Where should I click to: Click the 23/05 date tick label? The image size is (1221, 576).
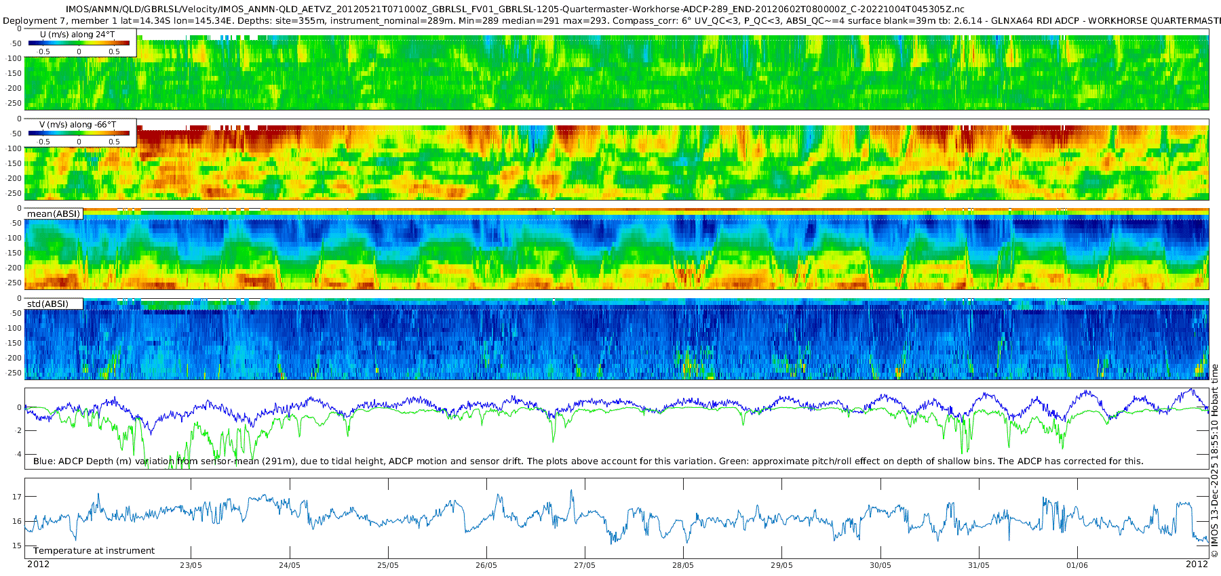[x=191, y=565]
